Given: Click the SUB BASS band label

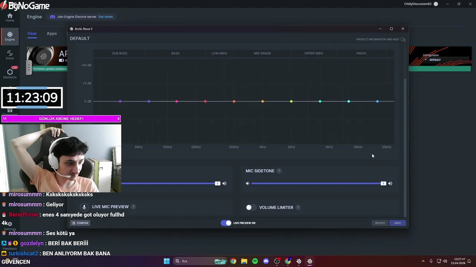Looking at the screenshot, I should [119, 53].
